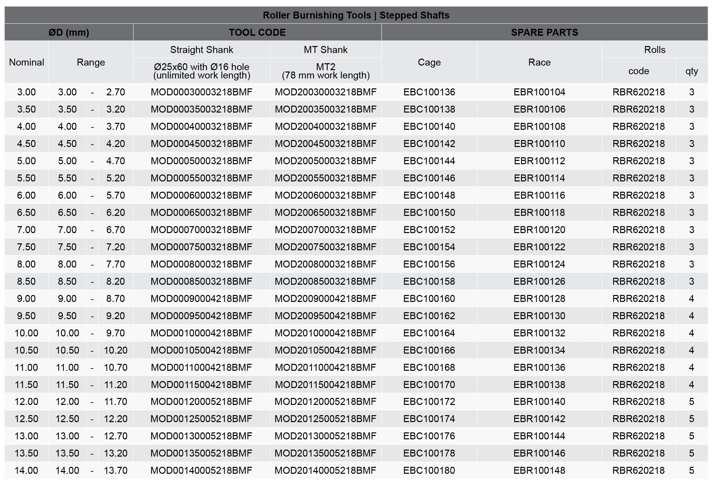717x488 pixels.
Task: Select race code EBR100126
Action: [540, 281]
